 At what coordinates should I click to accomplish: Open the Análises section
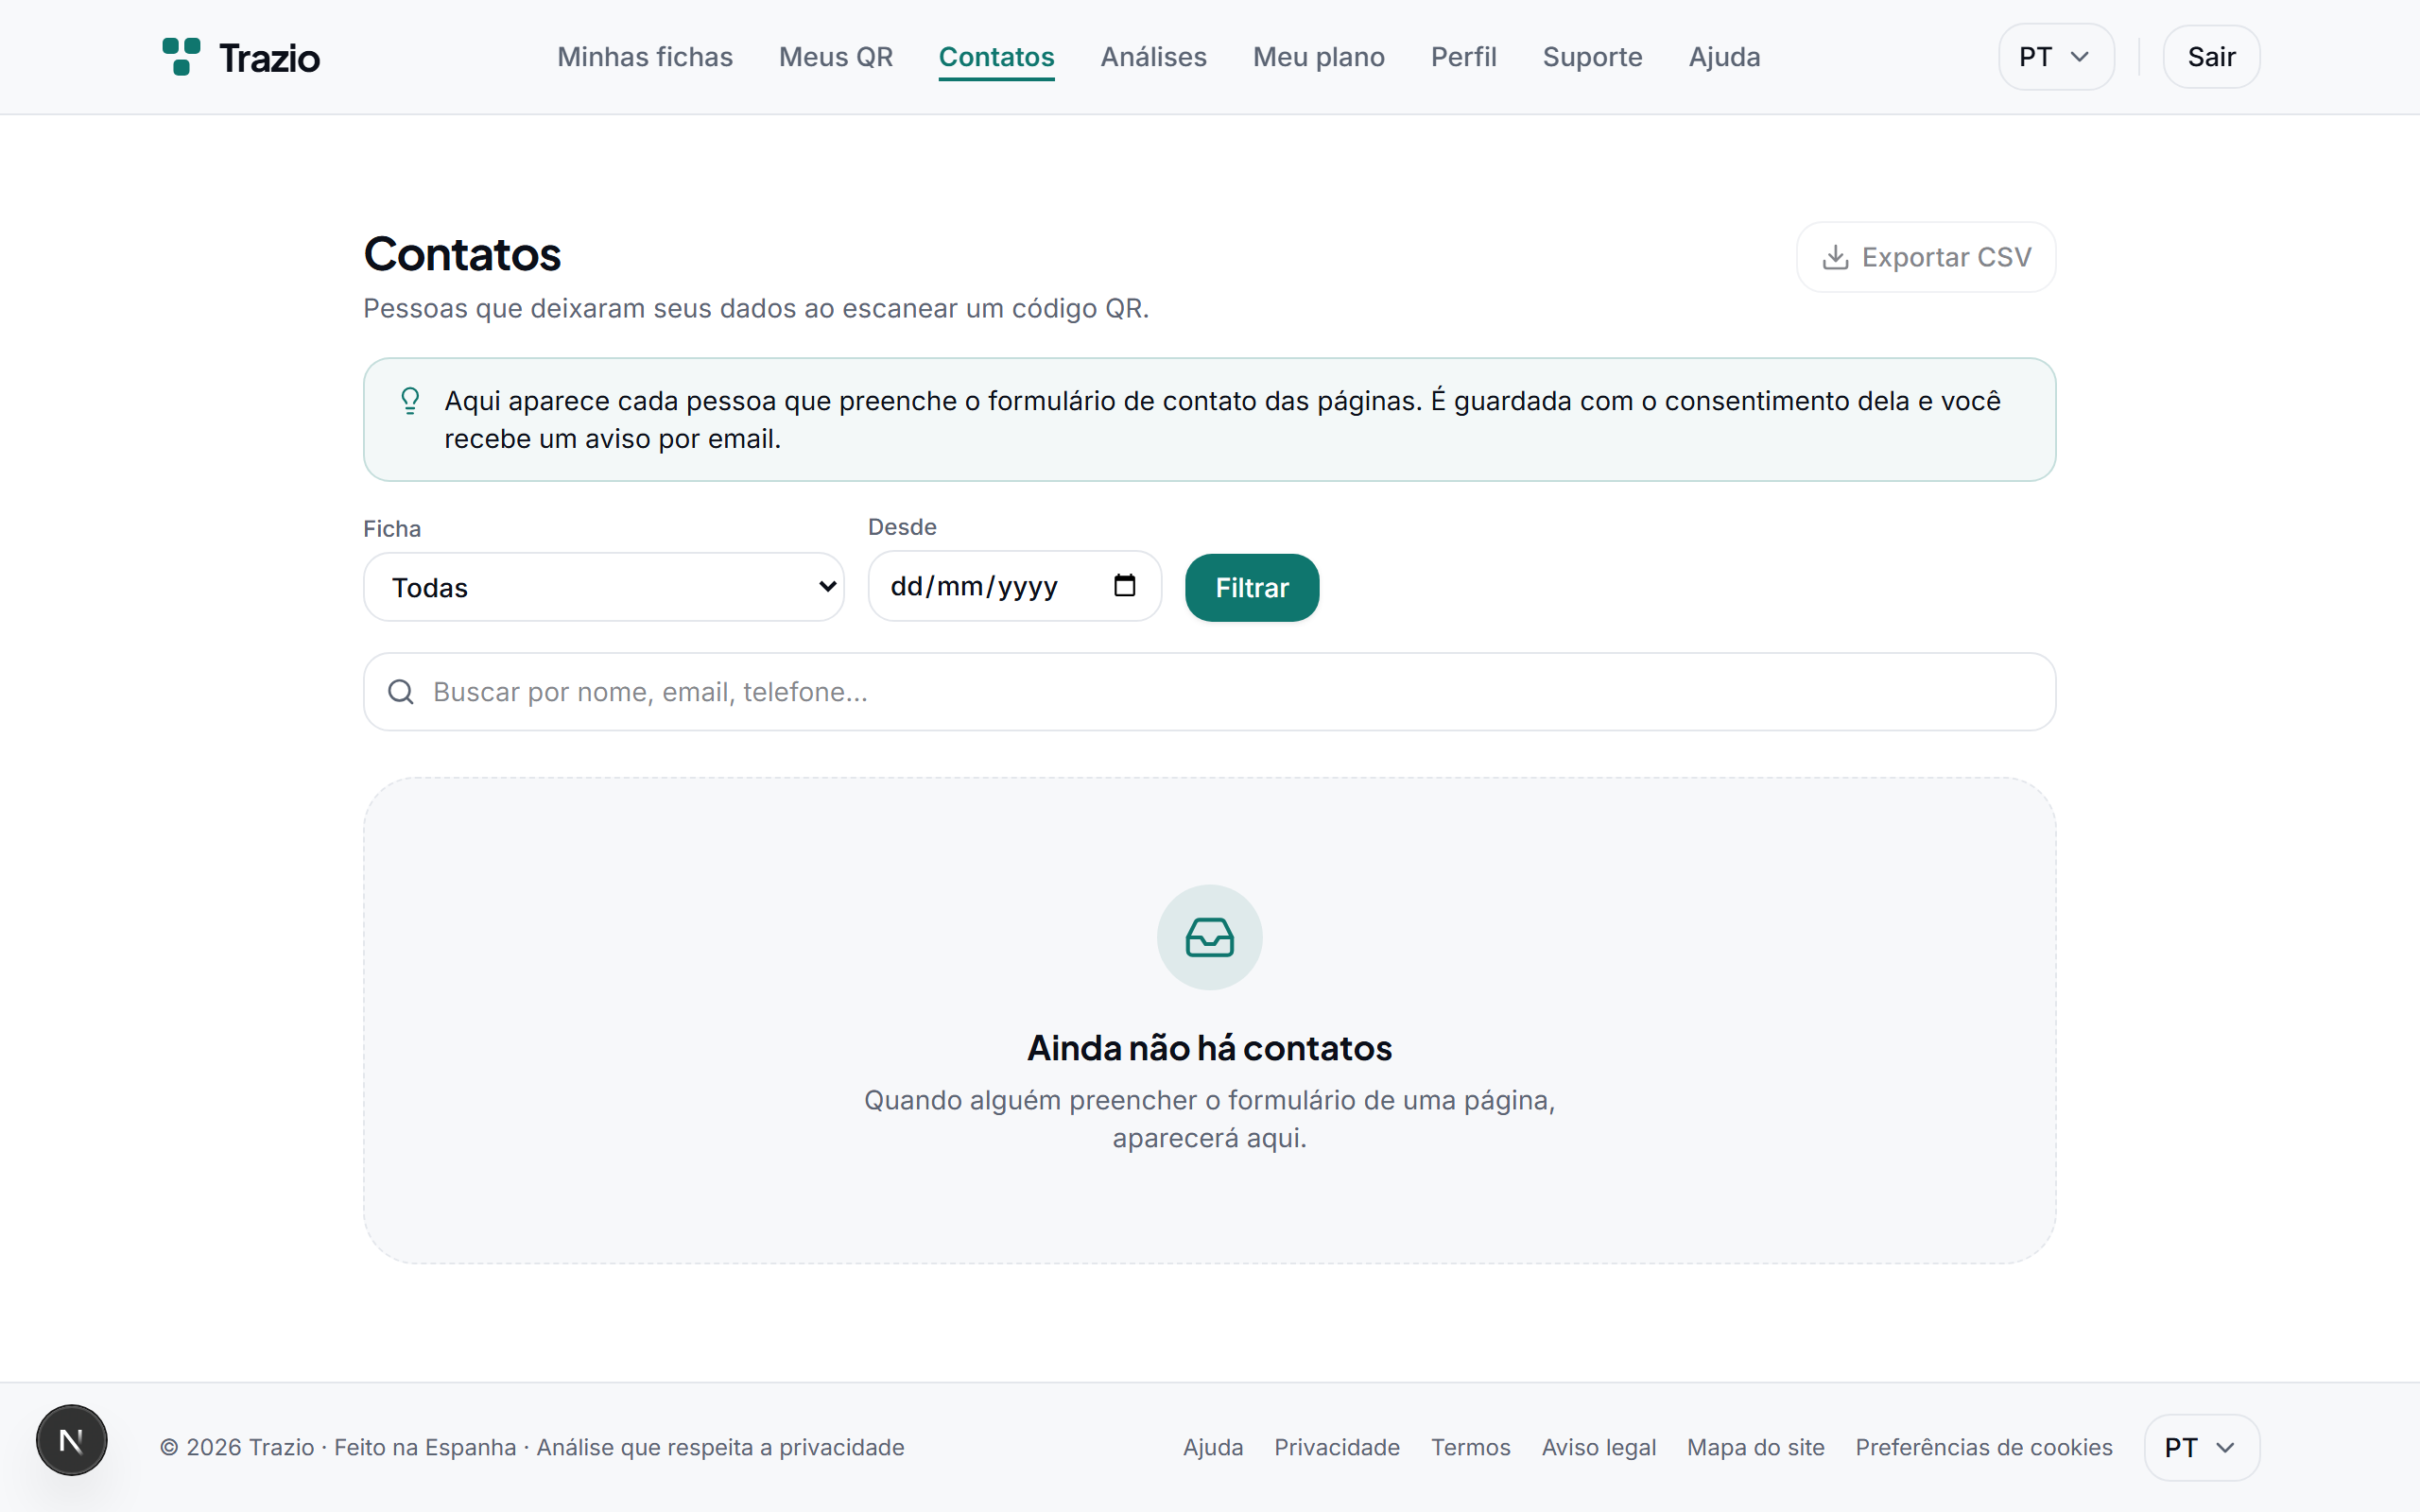tap(1153, 57)
